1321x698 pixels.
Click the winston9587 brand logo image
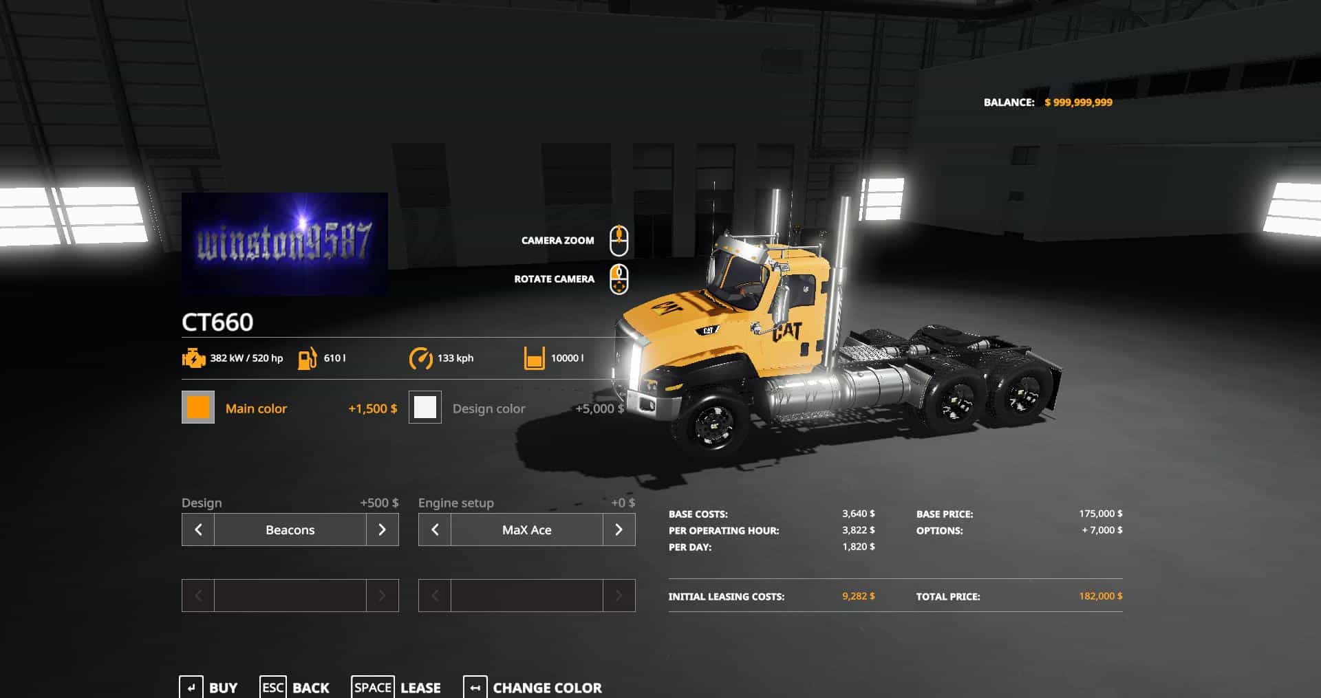tap(284, 243)
